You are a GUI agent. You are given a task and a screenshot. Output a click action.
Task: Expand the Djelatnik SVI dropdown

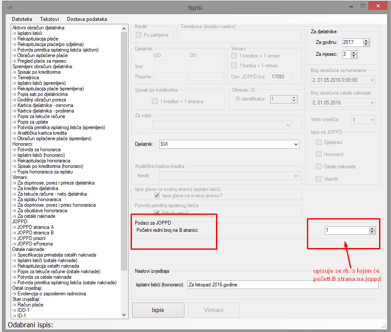[x=296, y=144]
